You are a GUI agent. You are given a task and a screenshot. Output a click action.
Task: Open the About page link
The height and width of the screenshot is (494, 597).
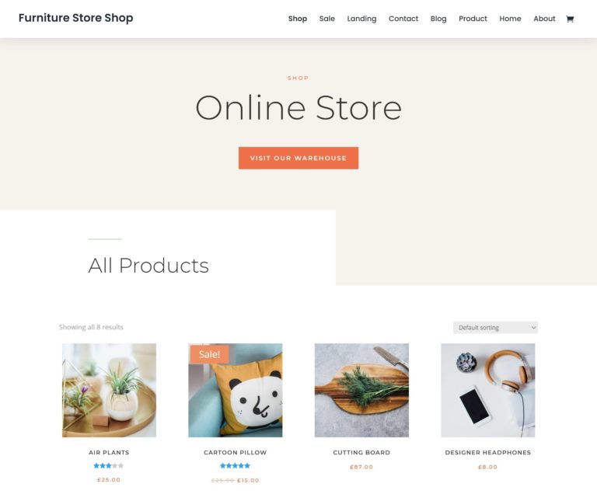(x=544, y=19)
